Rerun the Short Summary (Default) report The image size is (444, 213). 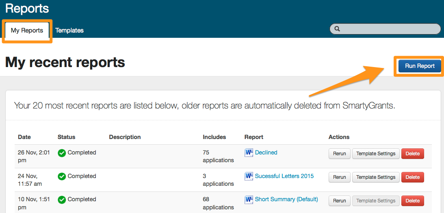coord(339,201)
